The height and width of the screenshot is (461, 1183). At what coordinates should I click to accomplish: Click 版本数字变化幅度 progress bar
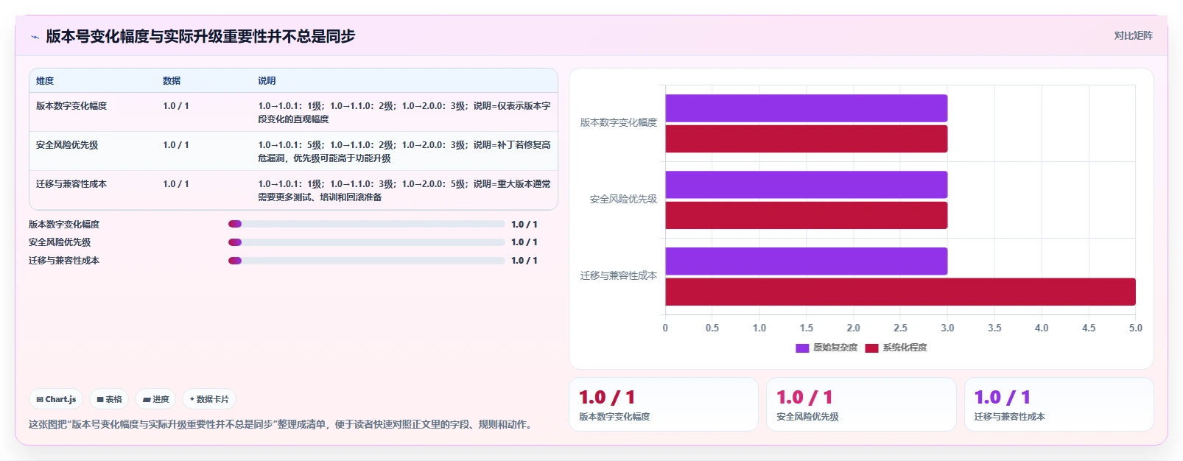pyautogui.click(x=366, y=224)
